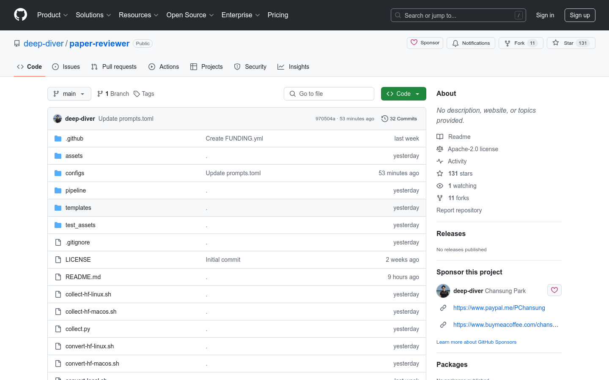Expand the Product menu
The width and height of the screenshot is (609, 380).
52,15
